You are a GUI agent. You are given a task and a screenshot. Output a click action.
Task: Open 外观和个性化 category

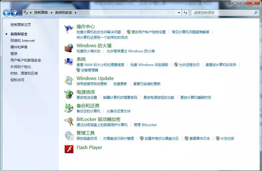pyautogui.click(x=21, y=67)
